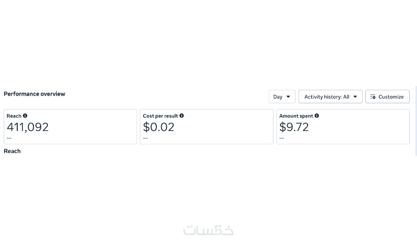The height and width of the screenshot is (240, 417).
Task: Click the Reach chart heading below the cards
Action: point(12,151)
